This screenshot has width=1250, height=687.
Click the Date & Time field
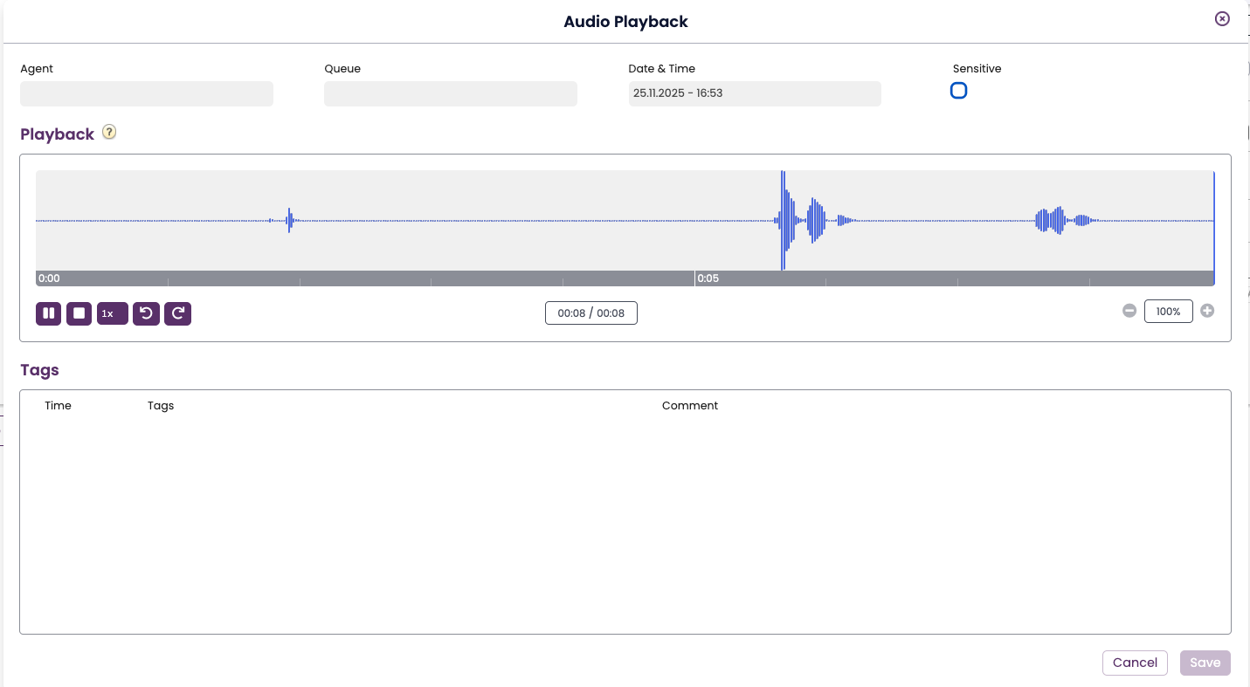(754, 93)
